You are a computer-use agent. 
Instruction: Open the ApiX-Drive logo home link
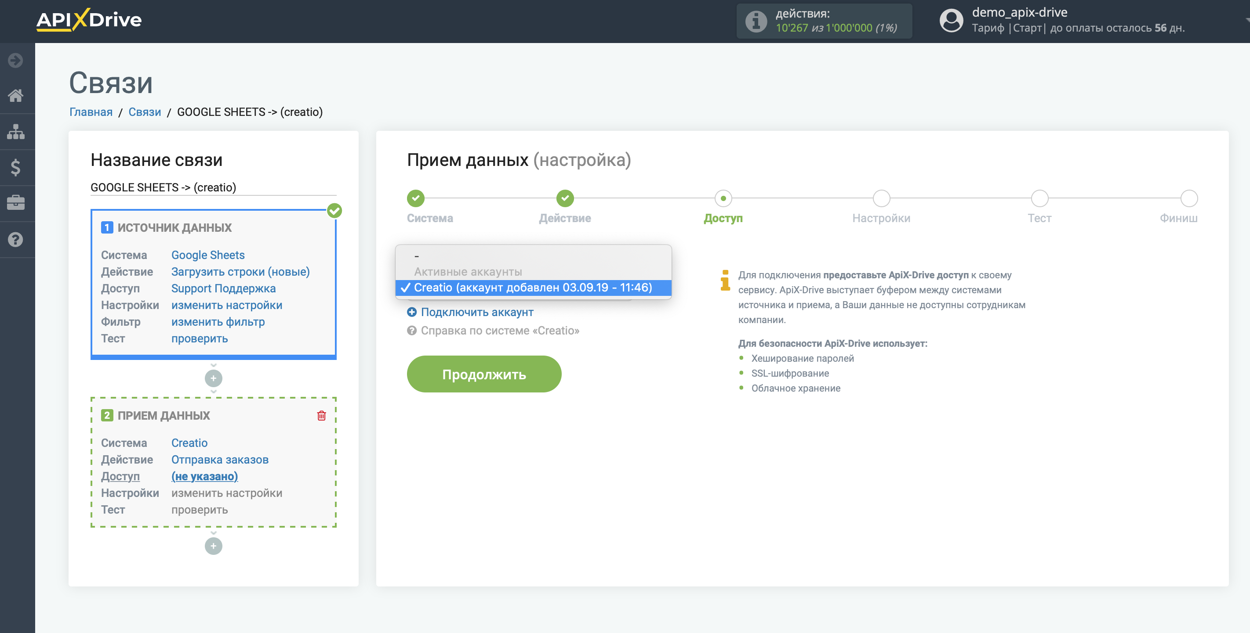(89, 20)
